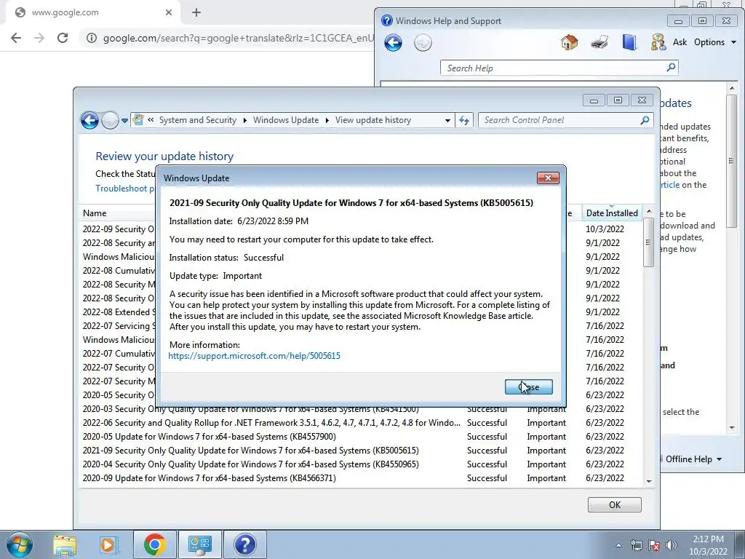Select the 2022-06 .NET Framework Rollup row
This screenshot has height=559, width=745.
click(x=362, y=423)
